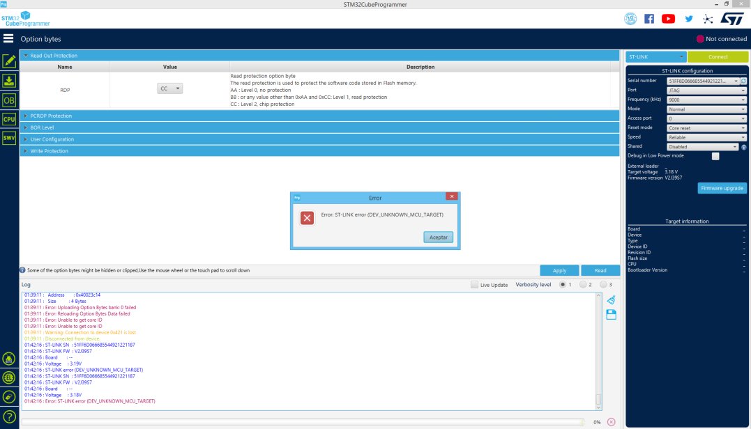Open the ST-LINK interface dropdown
Screen dimensions: 751x429
tap(655, 57)
